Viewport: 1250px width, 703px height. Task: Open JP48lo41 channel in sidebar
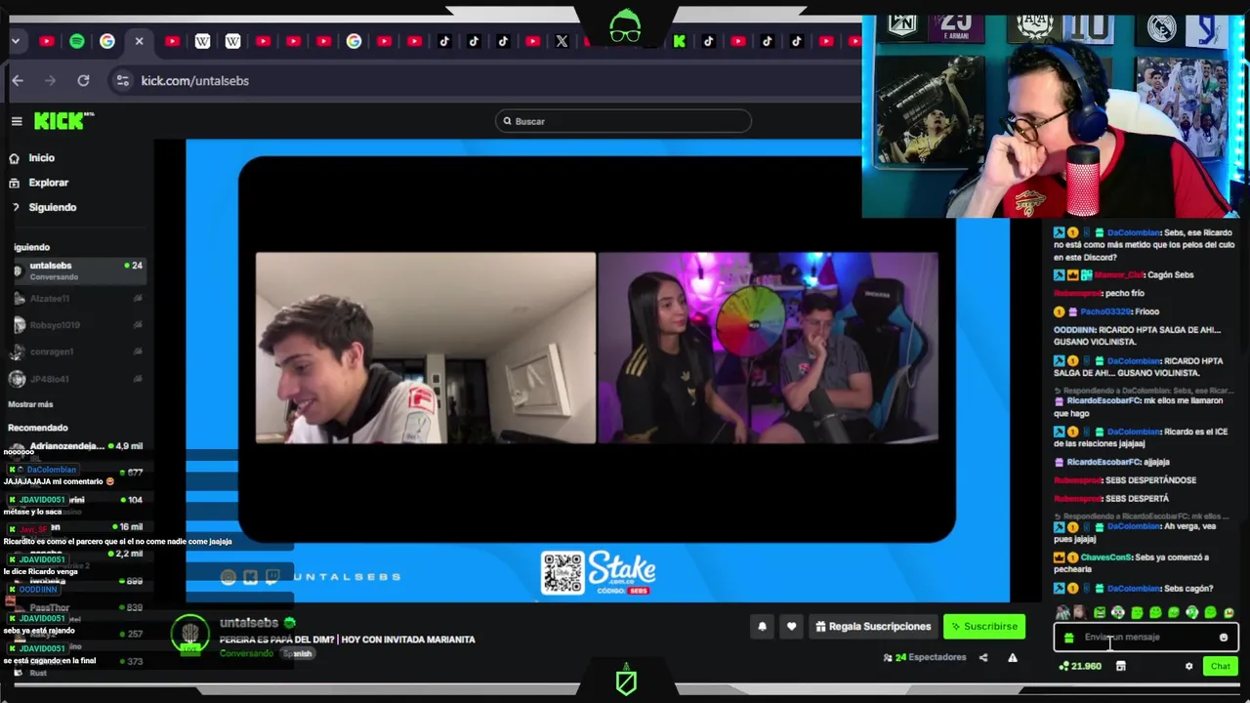78,379
